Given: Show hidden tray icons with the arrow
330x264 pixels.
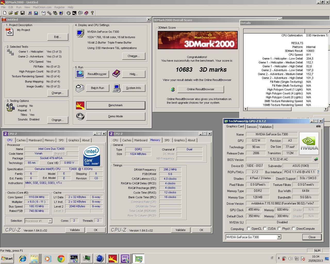Looking at the screenshot, I should point(279,258).
